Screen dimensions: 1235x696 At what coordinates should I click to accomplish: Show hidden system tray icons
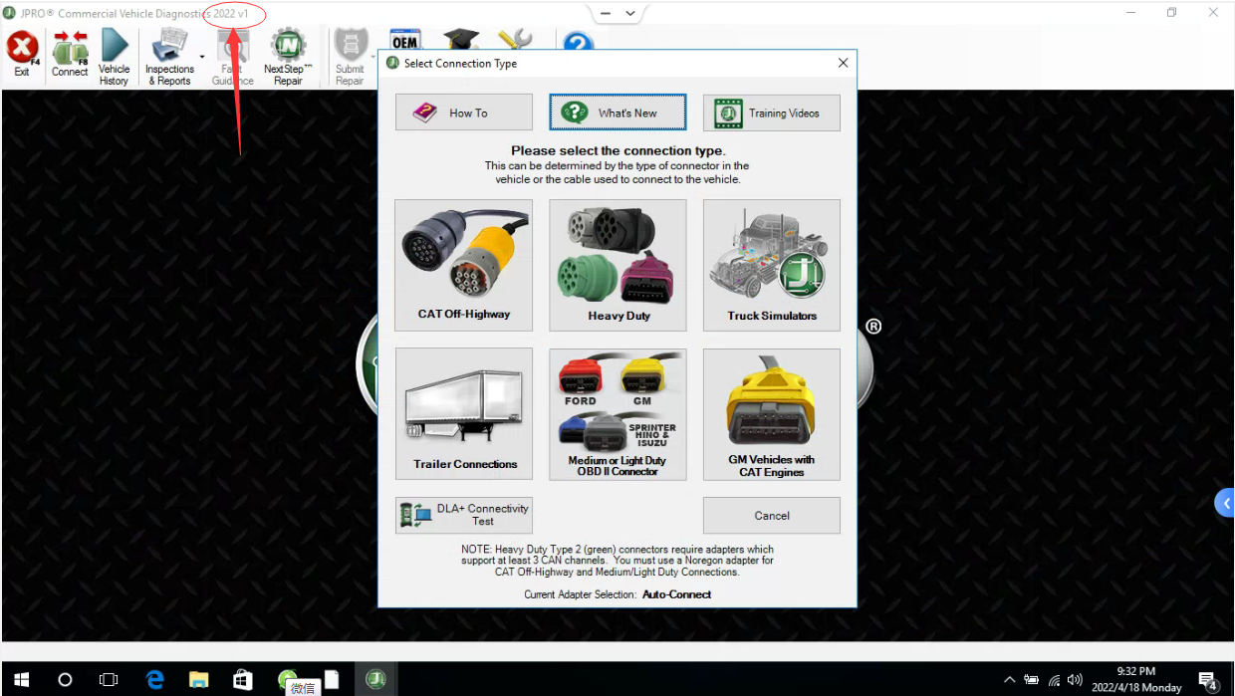(1010, 680)
